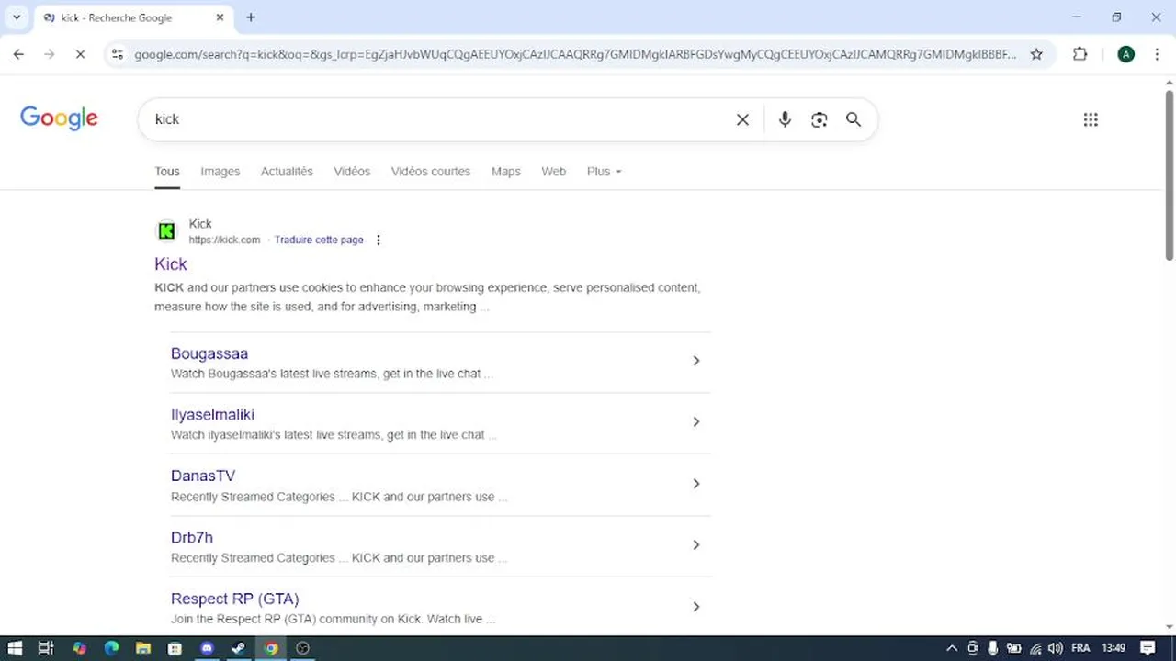Open the network icon in system tray
This screenshot has height=661, width=1176.
pyautogui.click(x=1035, y=648)
